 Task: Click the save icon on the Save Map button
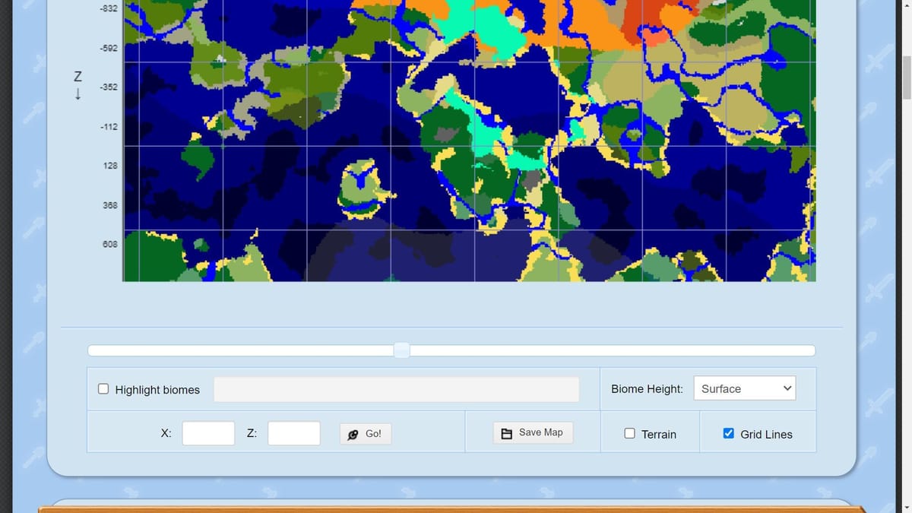(x=507, y=432)
